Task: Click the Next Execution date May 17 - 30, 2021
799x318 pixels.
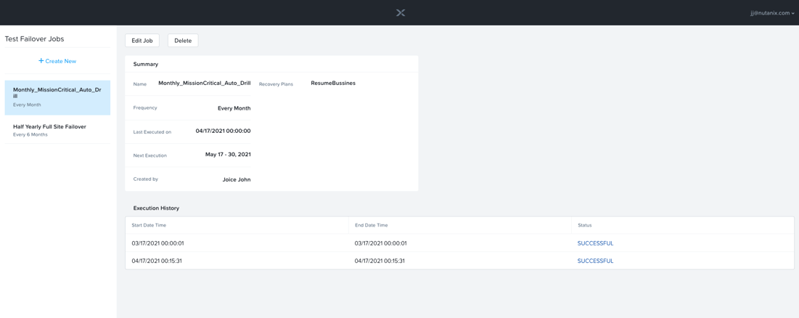Action: coord(228,155)
